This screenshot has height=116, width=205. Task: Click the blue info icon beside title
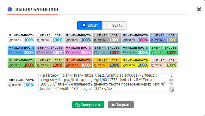coord(10,9)
